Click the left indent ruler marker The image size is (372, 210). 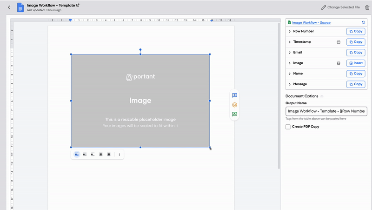[70, 20]
